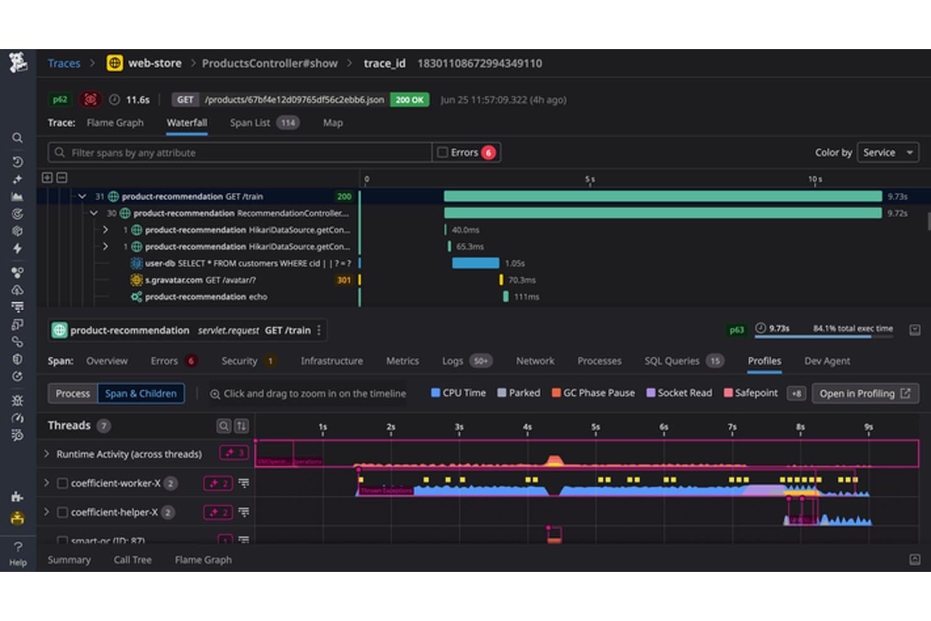Toggle the GC Phase Pause color swatch
This screenshot has height=621, width=931.
[556, 393]
